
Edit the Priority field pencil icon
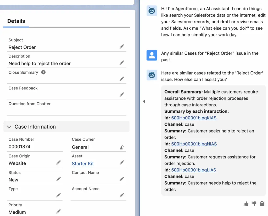pos(58,211)
